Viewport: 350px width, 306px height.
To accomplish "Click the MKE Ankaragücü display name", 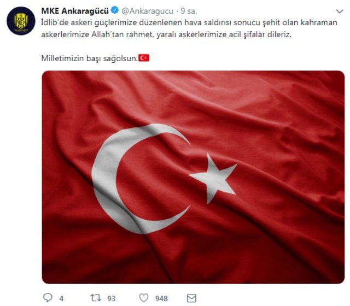I will coord(75,11).
